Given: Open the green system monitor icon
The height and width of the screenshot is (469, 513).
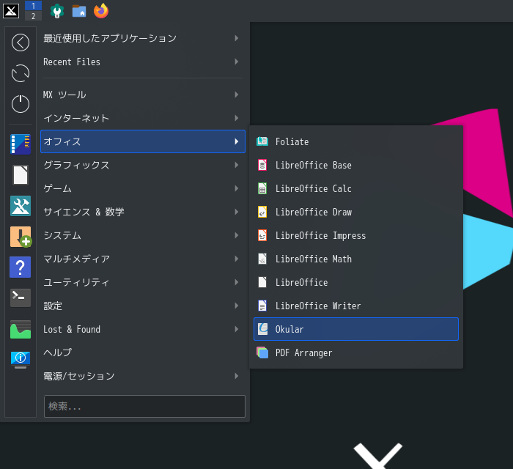Looking at the screenshot, I should (x=21, y=329).
